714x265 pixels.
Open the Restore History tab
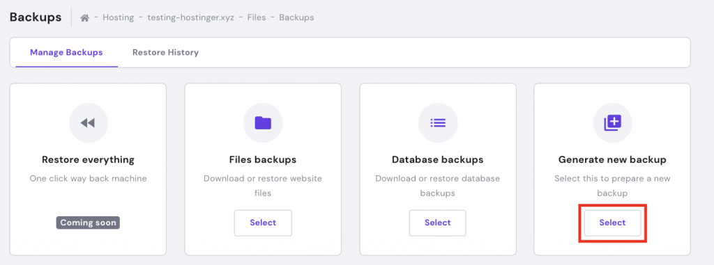tap(166, 52)
